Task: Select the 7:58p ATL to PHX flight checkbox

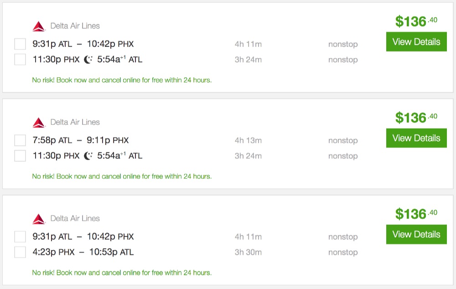Action: pos(20,140)
